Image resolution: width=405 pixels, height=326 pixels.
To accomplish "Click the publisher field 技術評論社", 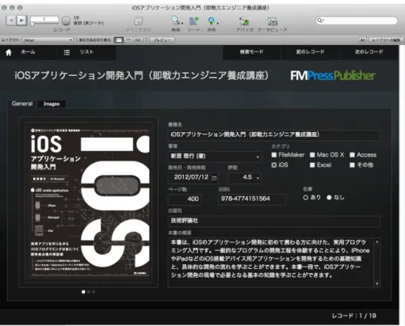I will pyautogui.click(x=274, y=221).
